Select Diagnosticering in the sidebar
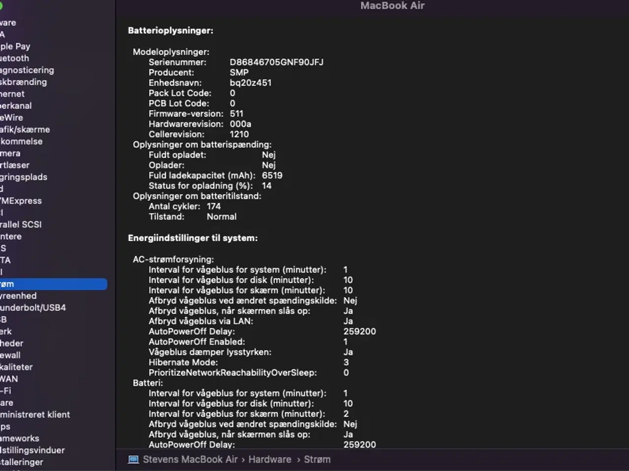Viewport: 629px width, 471px height. tap(27, 70)
